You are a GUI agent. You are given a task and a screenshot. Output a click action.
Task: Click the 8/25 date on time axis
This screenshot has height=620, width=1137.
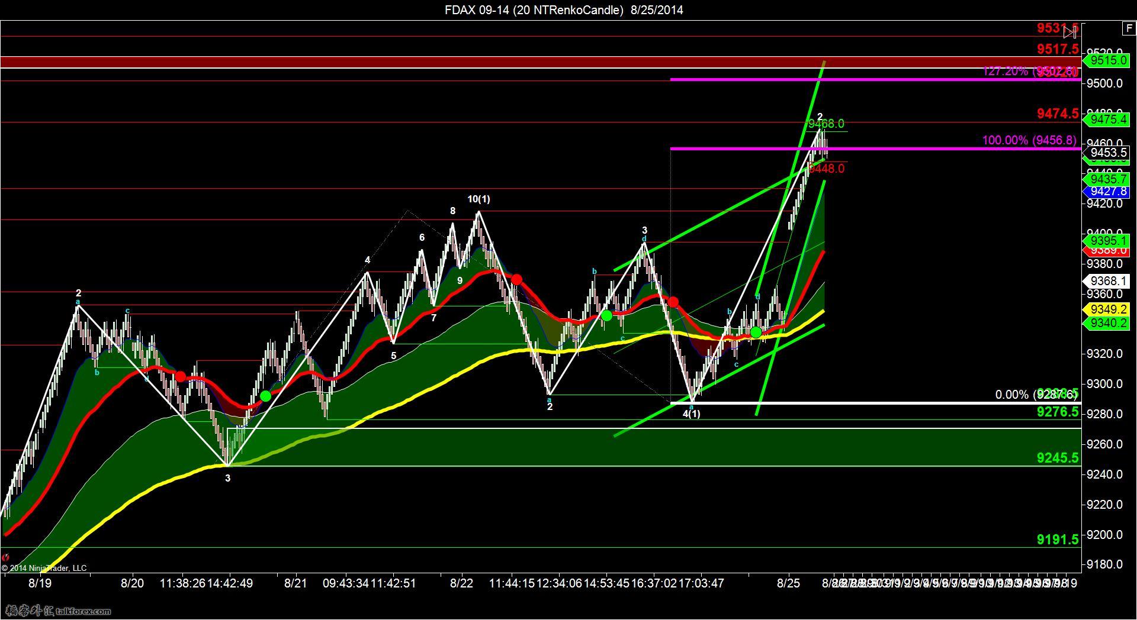[788, 583]
